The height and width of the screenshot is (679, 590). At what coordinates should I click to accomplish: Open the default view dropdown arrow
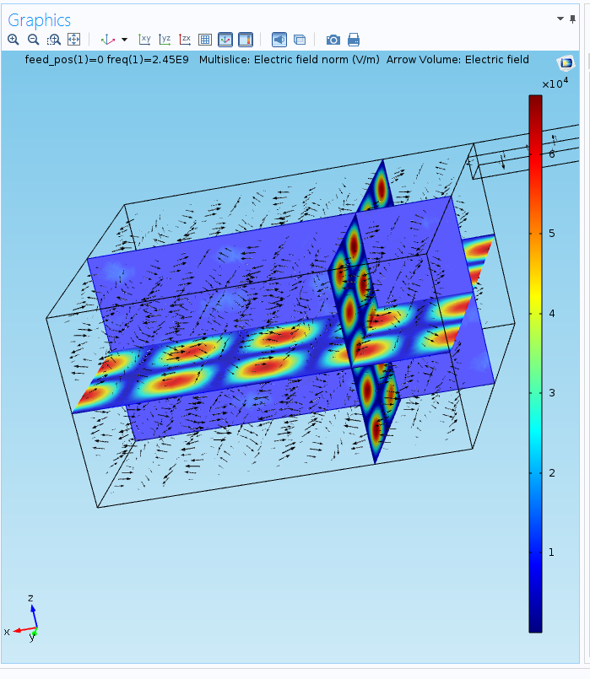(x=125, y=40)
